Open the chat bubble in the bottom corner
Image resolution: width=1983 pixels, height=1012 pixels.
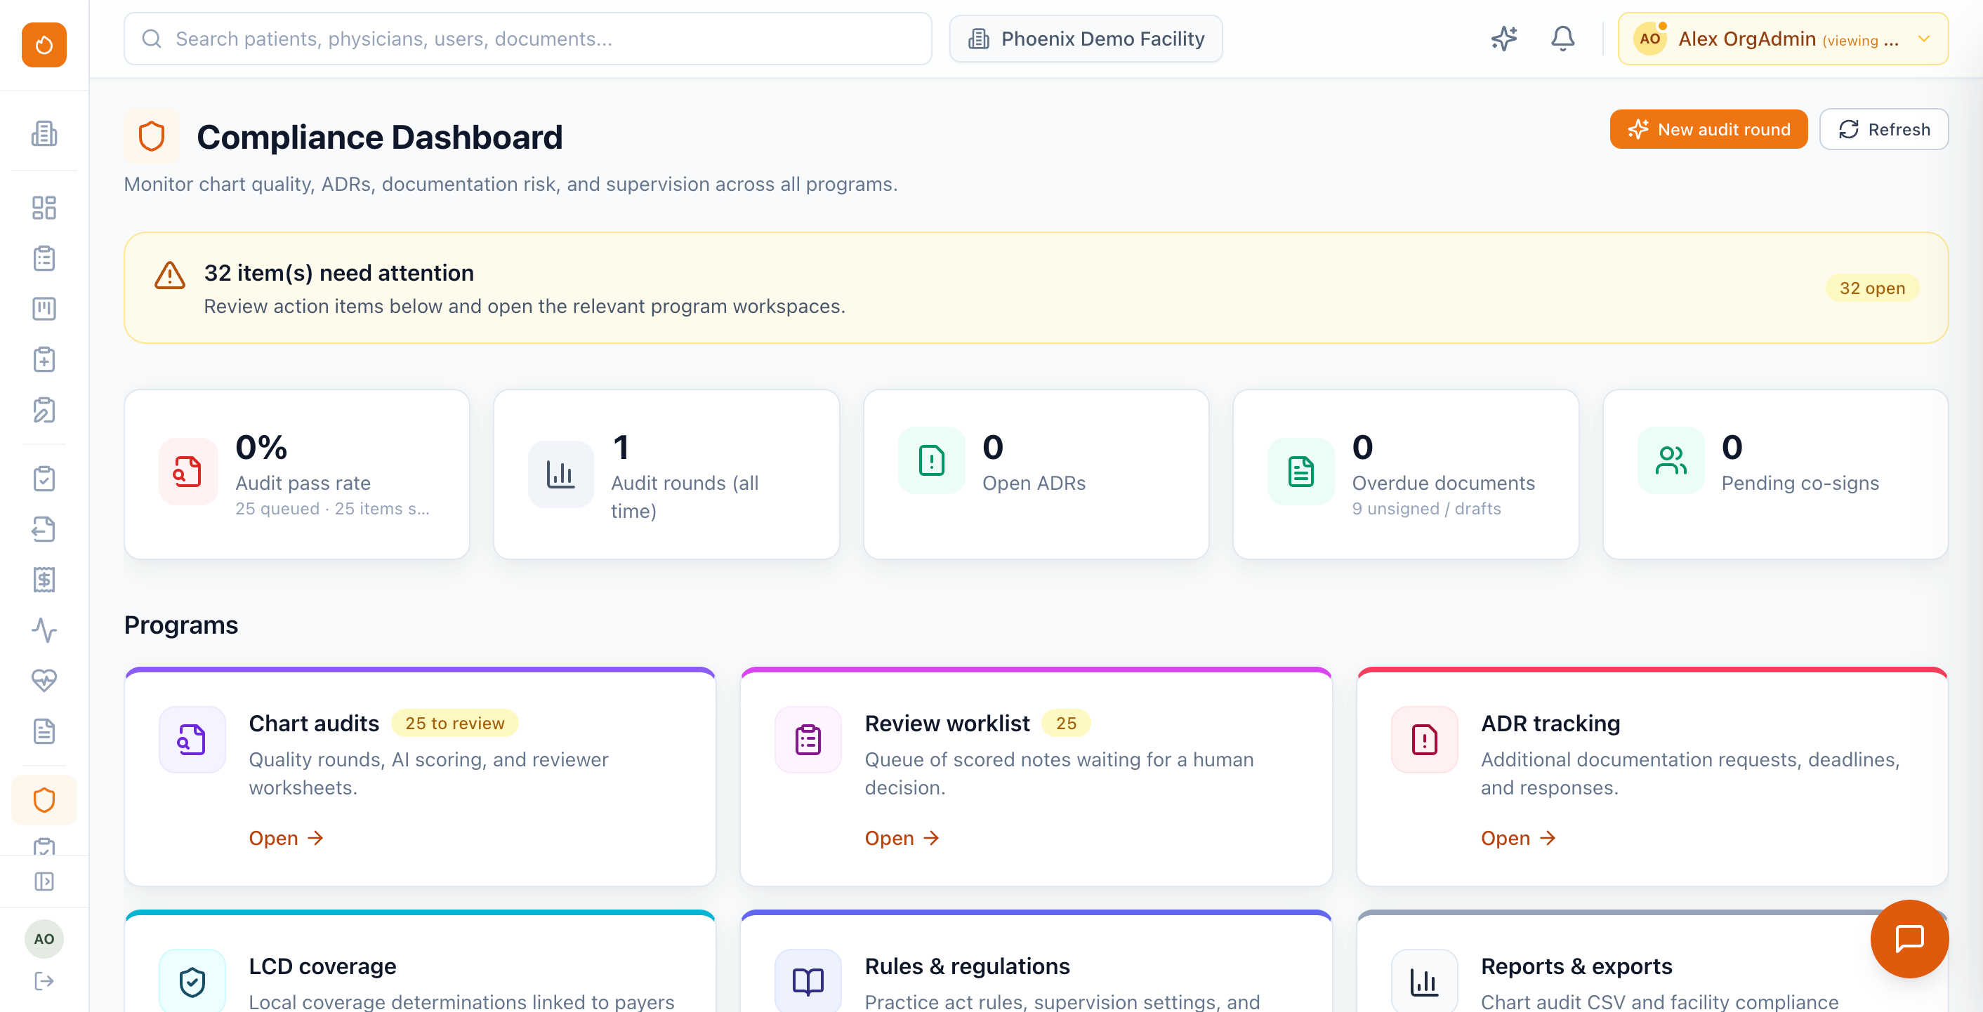click(1909, 938)
